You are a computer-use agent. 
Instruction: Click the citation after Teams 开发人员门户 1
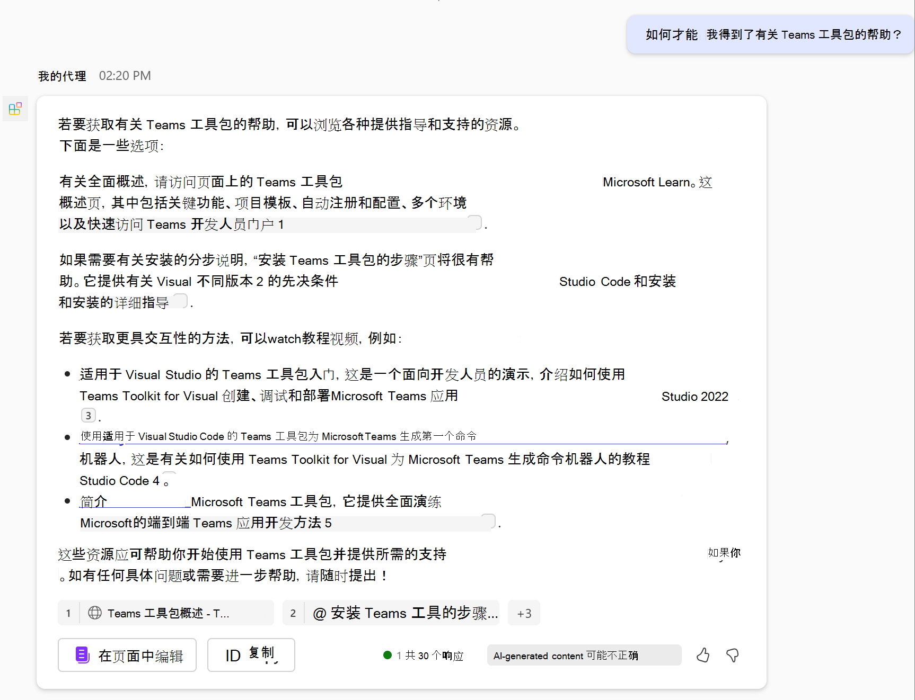(x=474, y=223)
